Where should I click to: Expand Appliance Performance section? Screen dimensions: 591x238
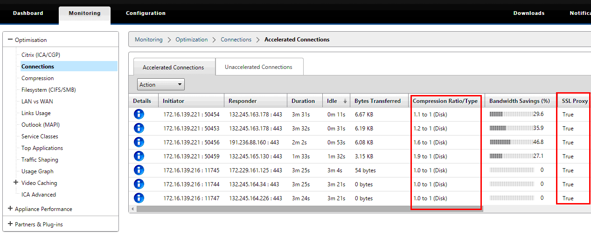pos(10,209)
